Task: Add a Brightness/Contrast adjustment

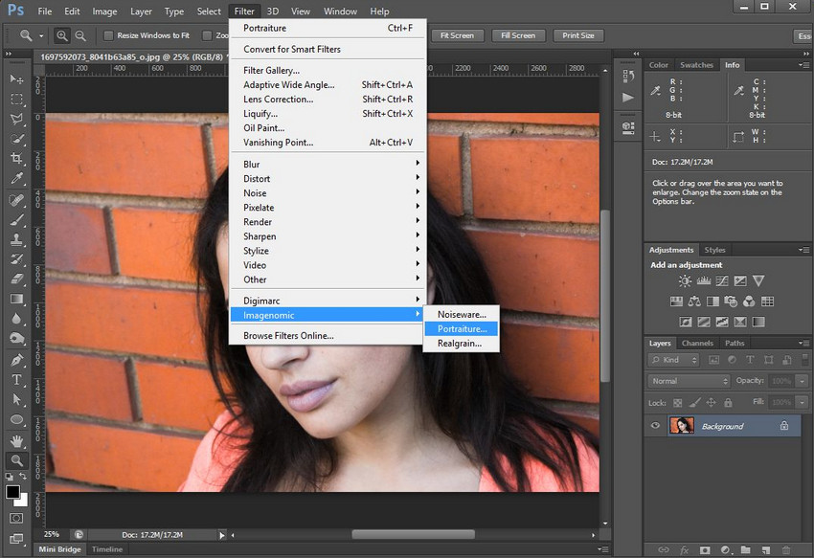Action: tap(686, 281)
